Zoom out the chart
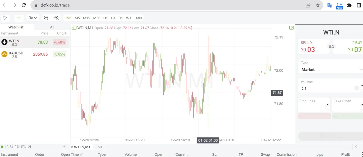363x157 pixels. [46, 18]
